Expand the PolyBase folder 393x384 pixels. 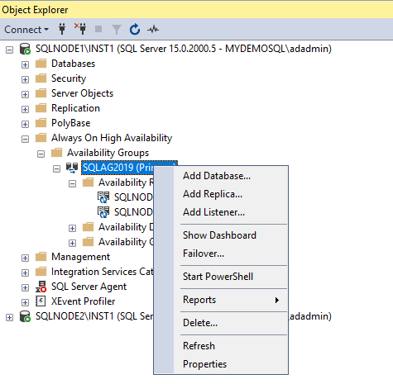tap(25, 124)
